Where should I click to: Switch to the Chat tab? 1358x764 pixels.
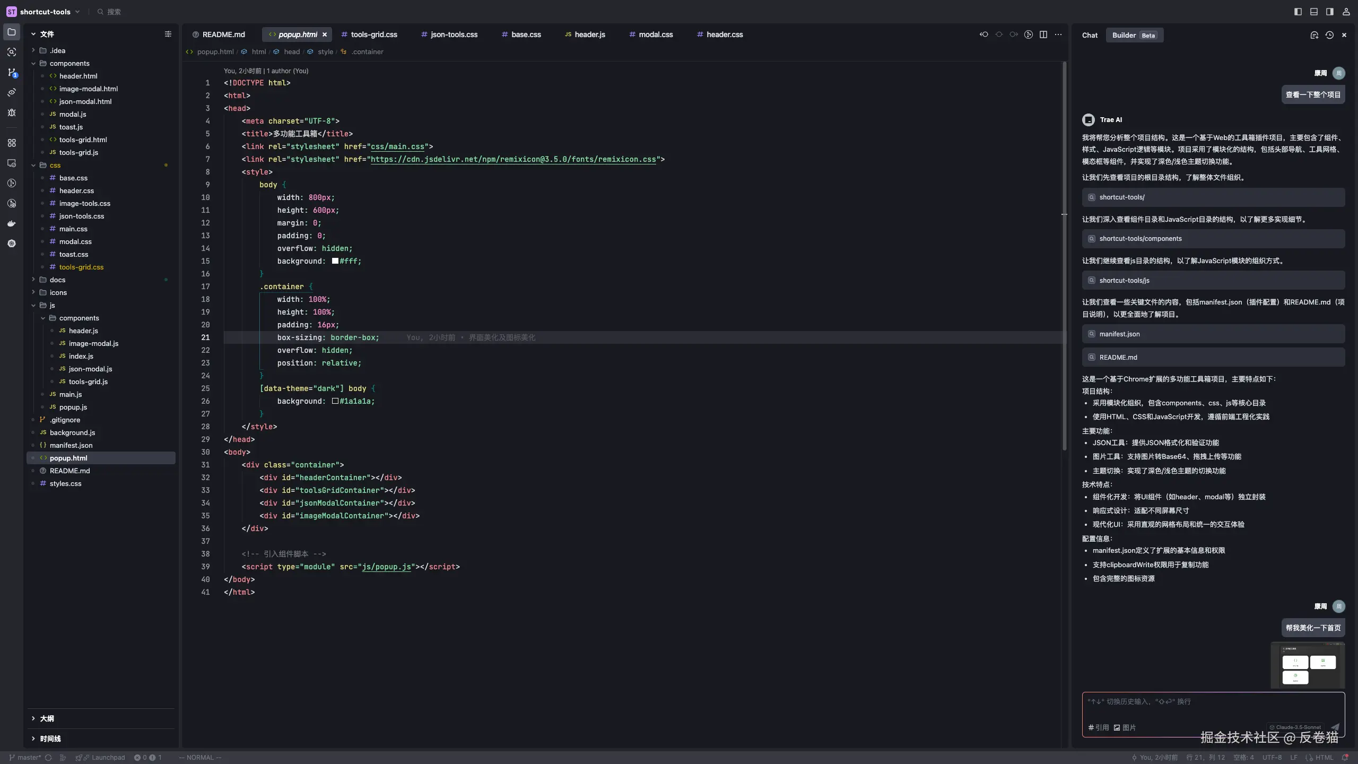1090,35
